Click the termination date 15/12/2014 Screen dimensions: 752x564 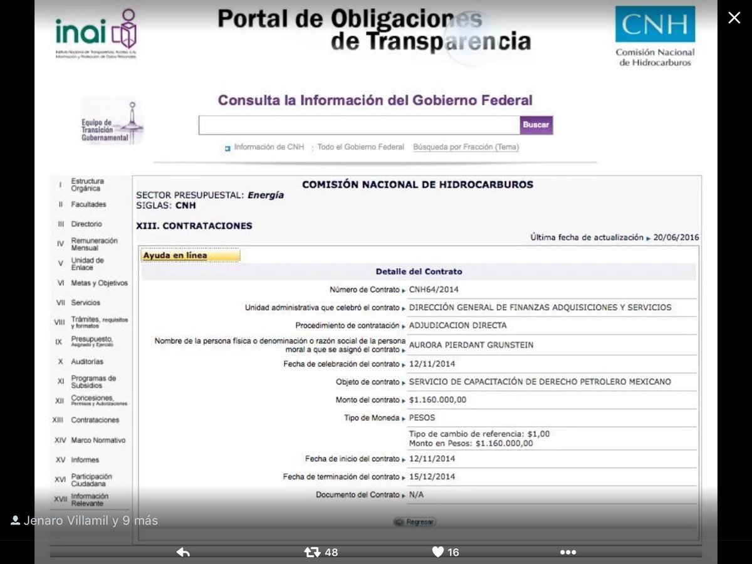[x=432, y=477]
